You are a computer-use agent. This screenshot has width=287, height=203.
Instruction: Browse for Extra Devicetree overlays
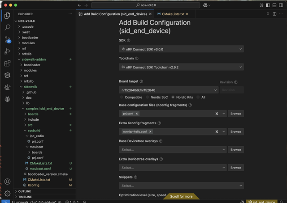[236, 168]
